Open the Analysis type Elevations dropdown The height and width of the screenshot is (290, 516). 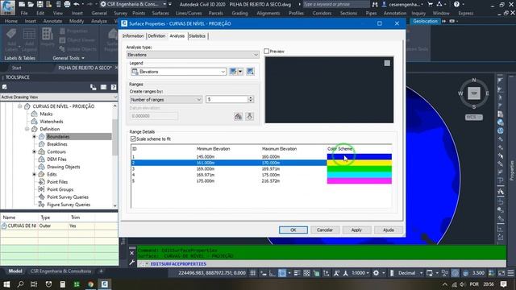(x=193, y=55)
